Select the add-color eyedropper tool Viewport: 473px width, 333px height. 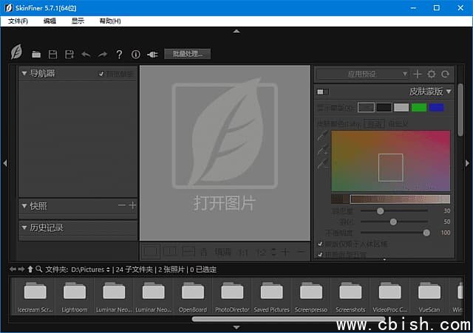point(323,149)
